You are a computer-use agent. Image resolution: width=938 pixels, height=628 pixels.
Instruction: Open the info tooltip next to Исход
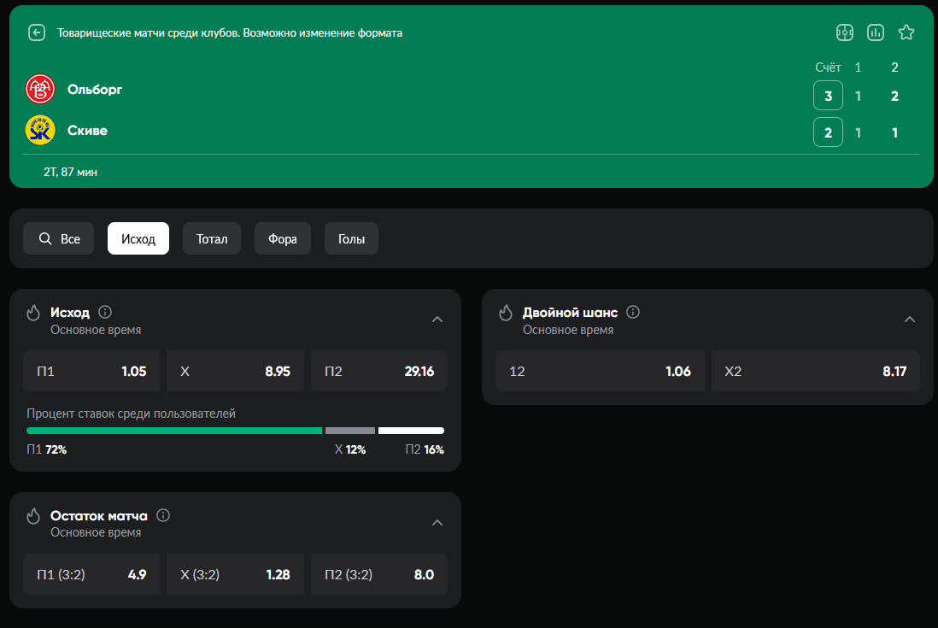(106, 312)
